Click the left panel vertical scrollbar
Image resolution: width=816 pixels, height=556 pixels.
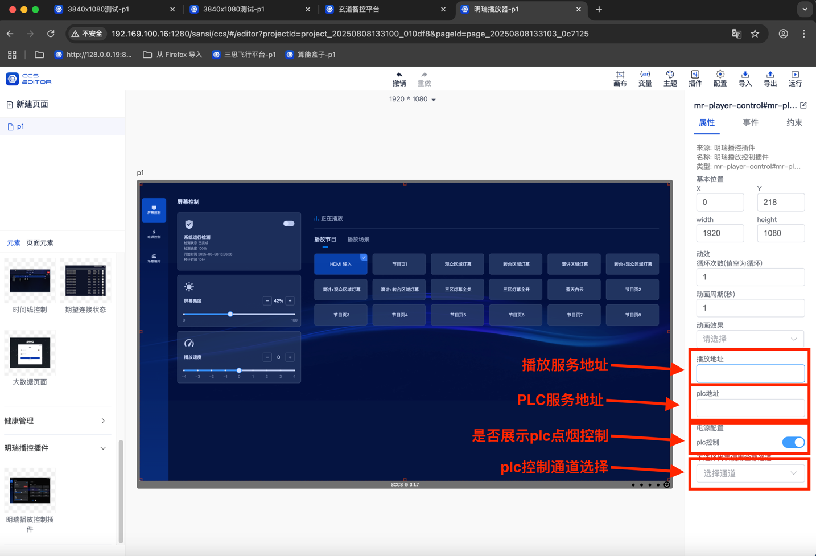(121, 492)
